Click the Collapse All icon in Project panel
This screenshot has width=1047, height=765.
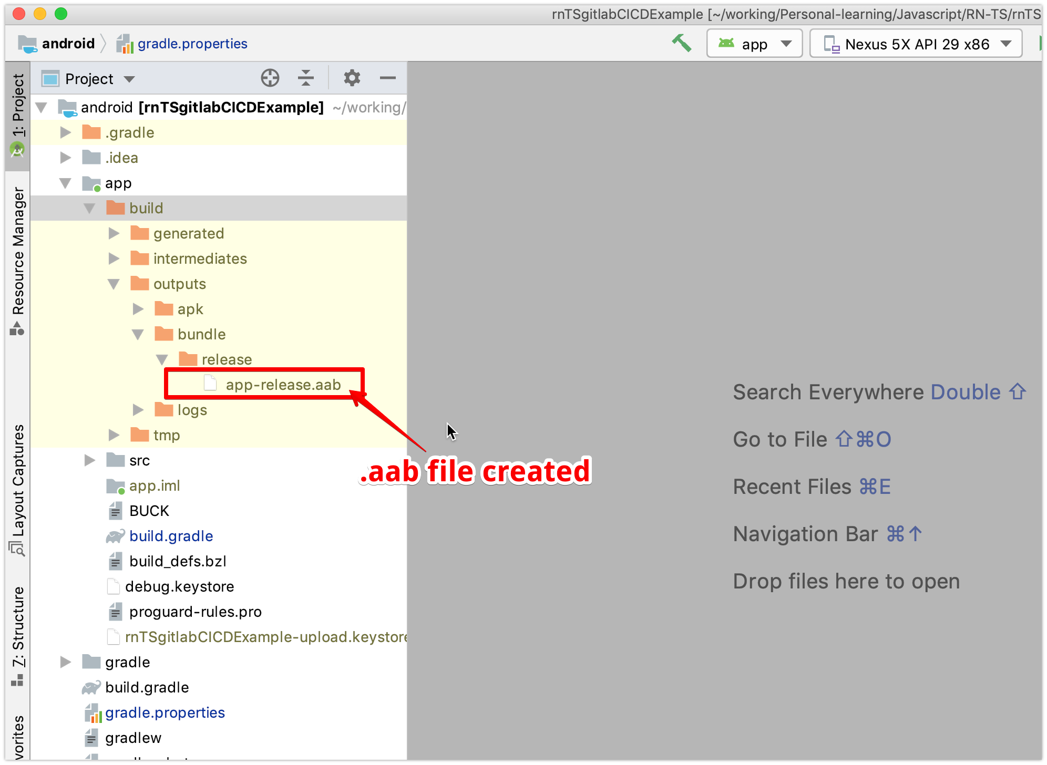click(x=305, y=78)
